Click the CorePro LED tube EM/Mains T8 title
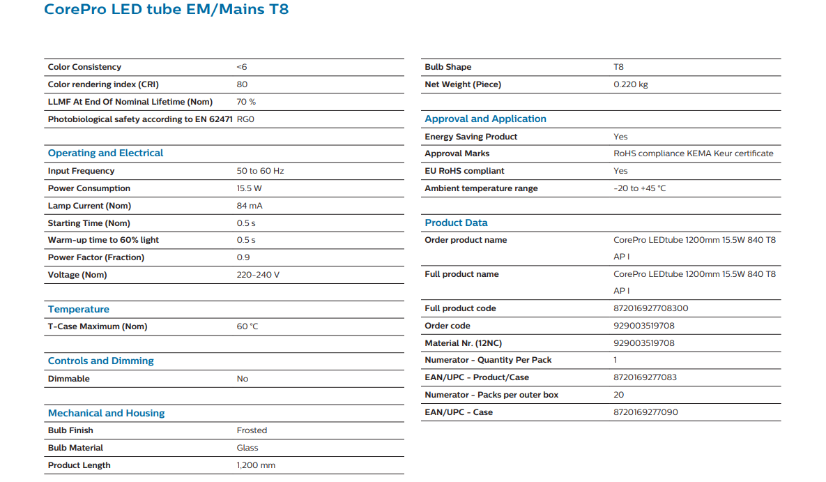Image resolution: width=826 pixels, height=482 pixels. (x=166, y=10)
